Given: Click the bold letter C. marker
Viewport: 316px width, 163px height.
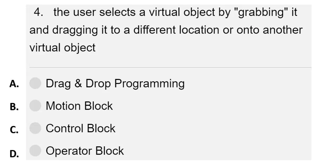Looking at the screenshot, I should tap(14, 130).
